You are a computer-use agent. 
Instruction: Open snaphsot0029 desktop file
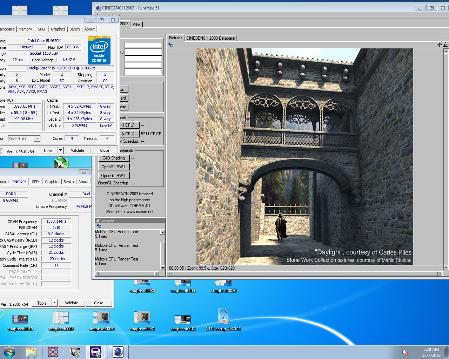tap(101, 321)
